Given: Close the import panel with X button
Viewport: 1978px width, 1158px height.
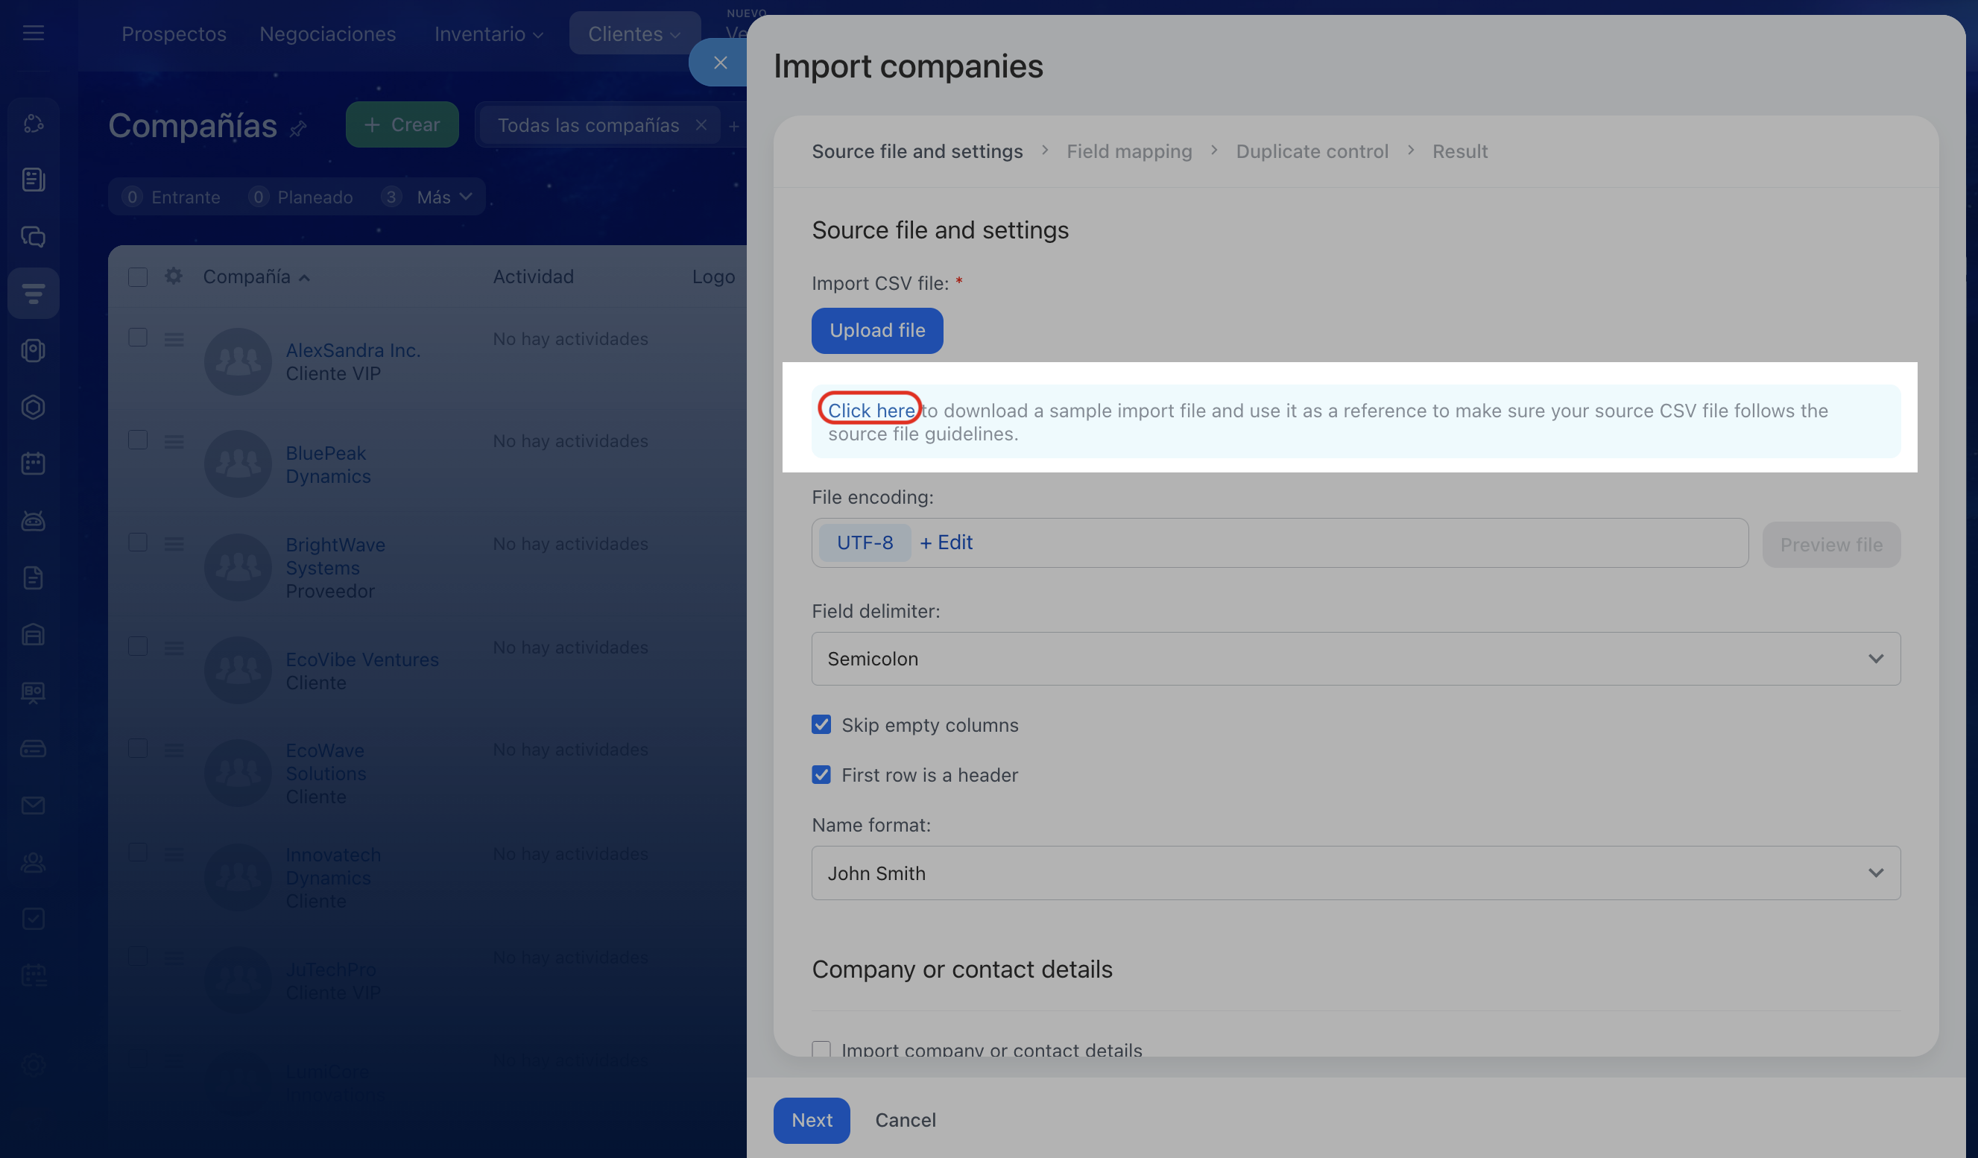Looking at the screenshot, I should tap(720, 63).
